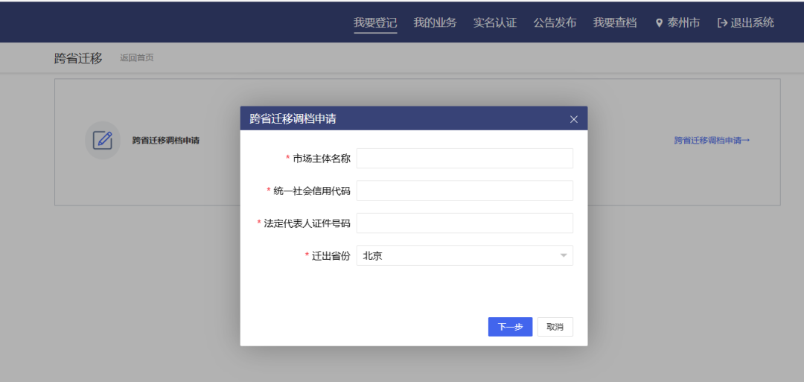Click the 北京 value in the province selector
This screenshot has width=804, height=382.
373,256
